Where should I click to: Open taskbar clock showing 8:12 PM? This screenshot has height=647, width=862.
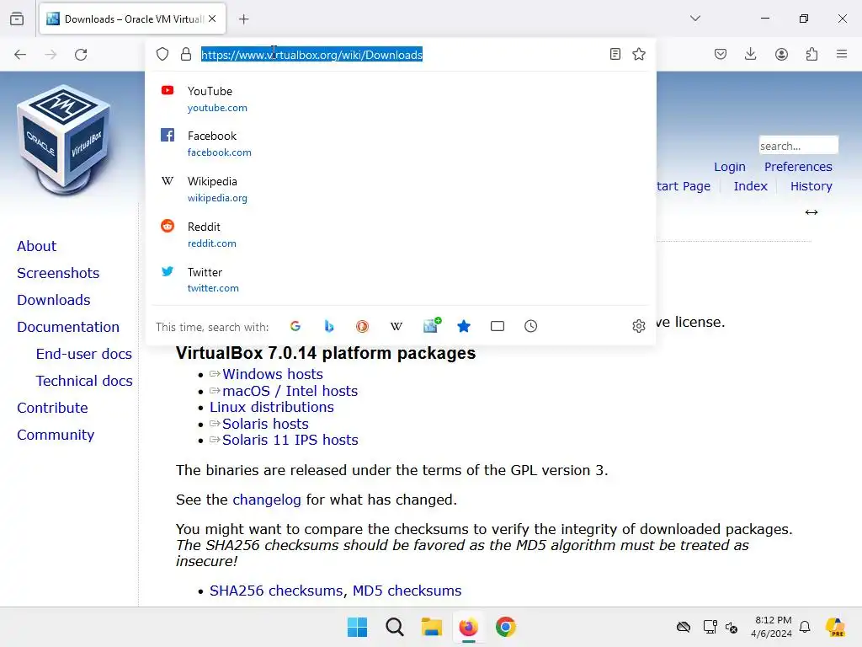point(772,627)
